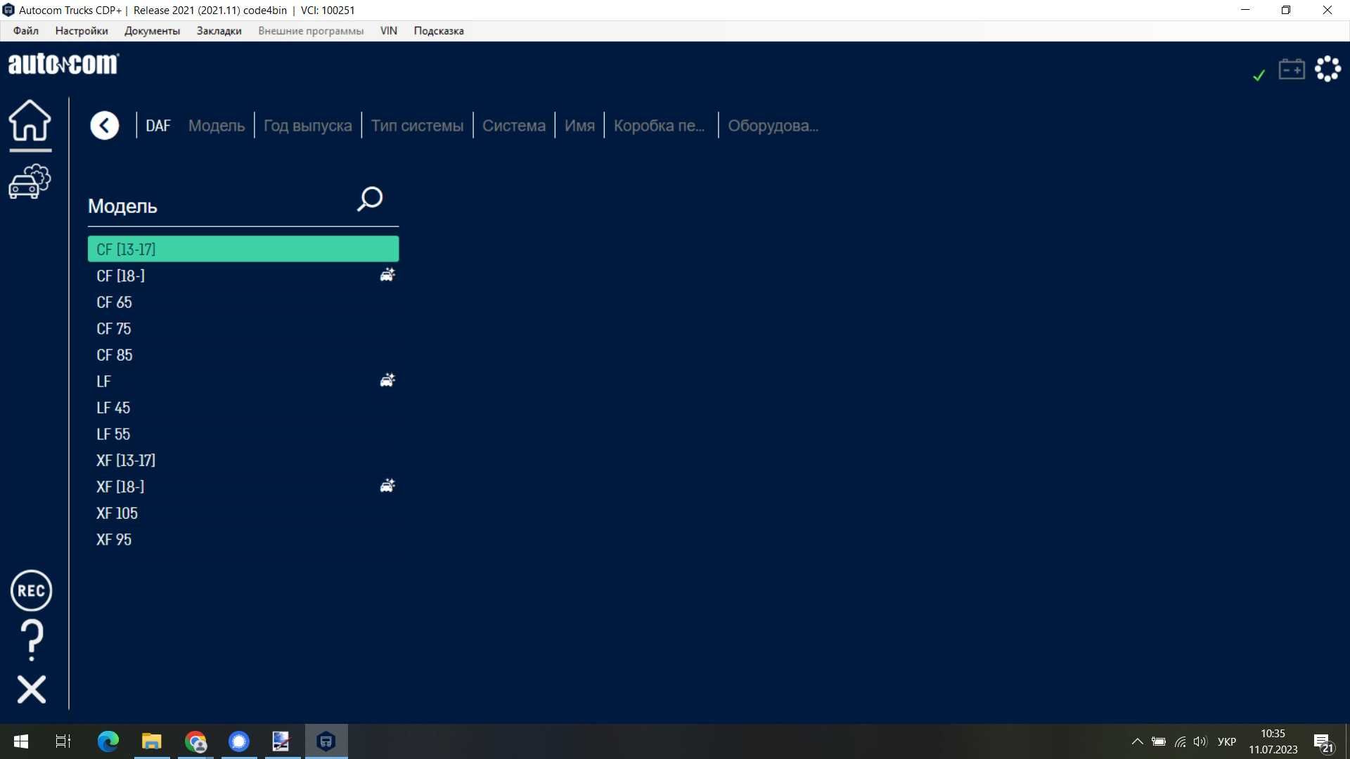Open the vehicle diagnostics sidebar icon
1350x759 pixels.
[30, 182]
